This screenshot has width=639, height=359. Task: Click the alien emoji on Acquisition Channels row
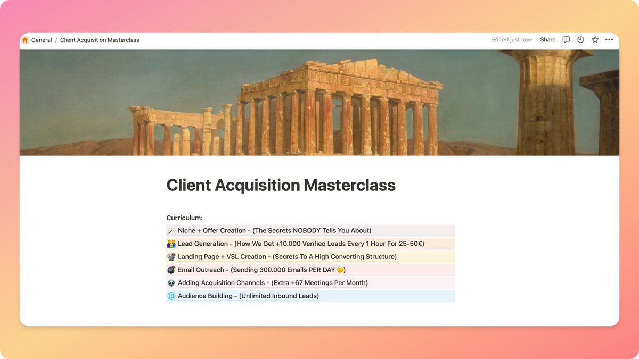(x=171, y=283)
